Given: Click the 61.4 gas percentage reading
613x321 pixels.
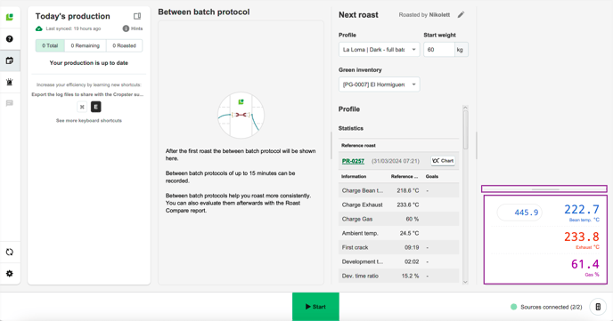Looking at the screenshot, I should pyautogui.click(x=584, y=264).
